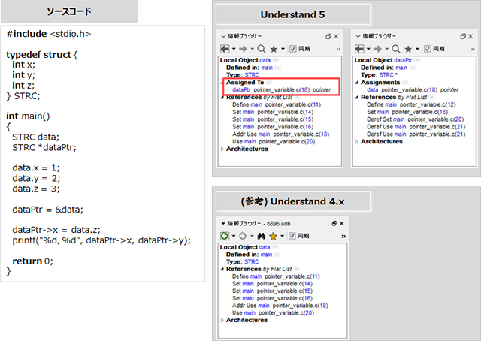This screenshot has height=341, width=481.
Task: Click Set main line 15 in Understand 4.x panel
Action: click(272, 291)
